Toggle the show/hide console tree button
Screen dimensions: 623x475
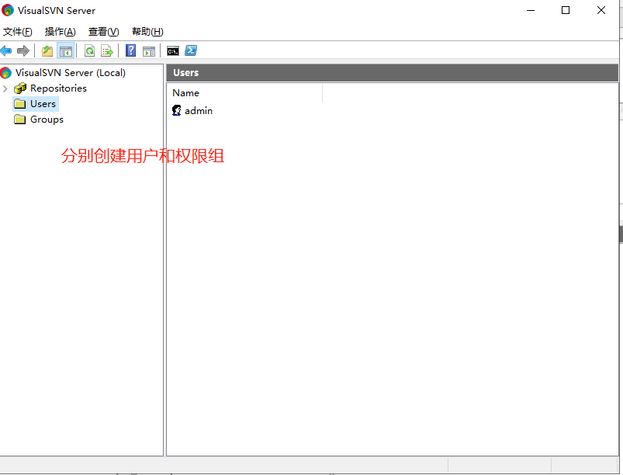click(x=65, y=51)
